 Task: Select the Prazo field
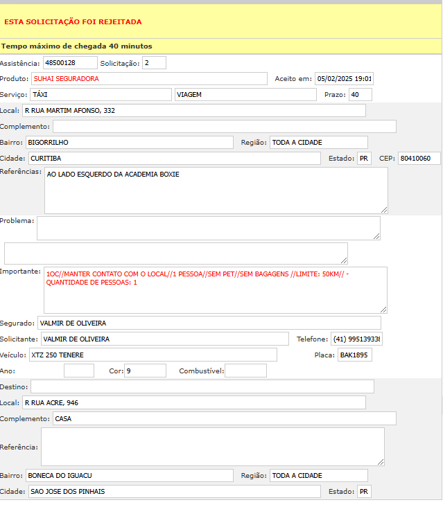click(360, 94)
